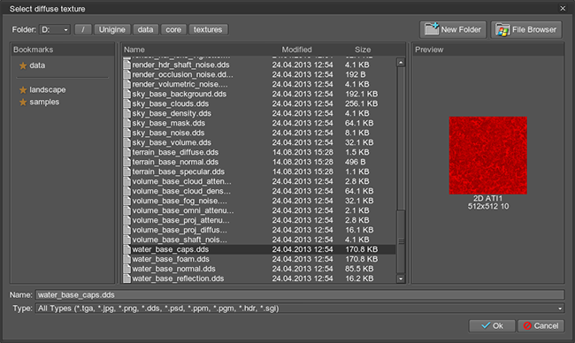
Task: Navigate to core path segment
Action: (173, 30)
